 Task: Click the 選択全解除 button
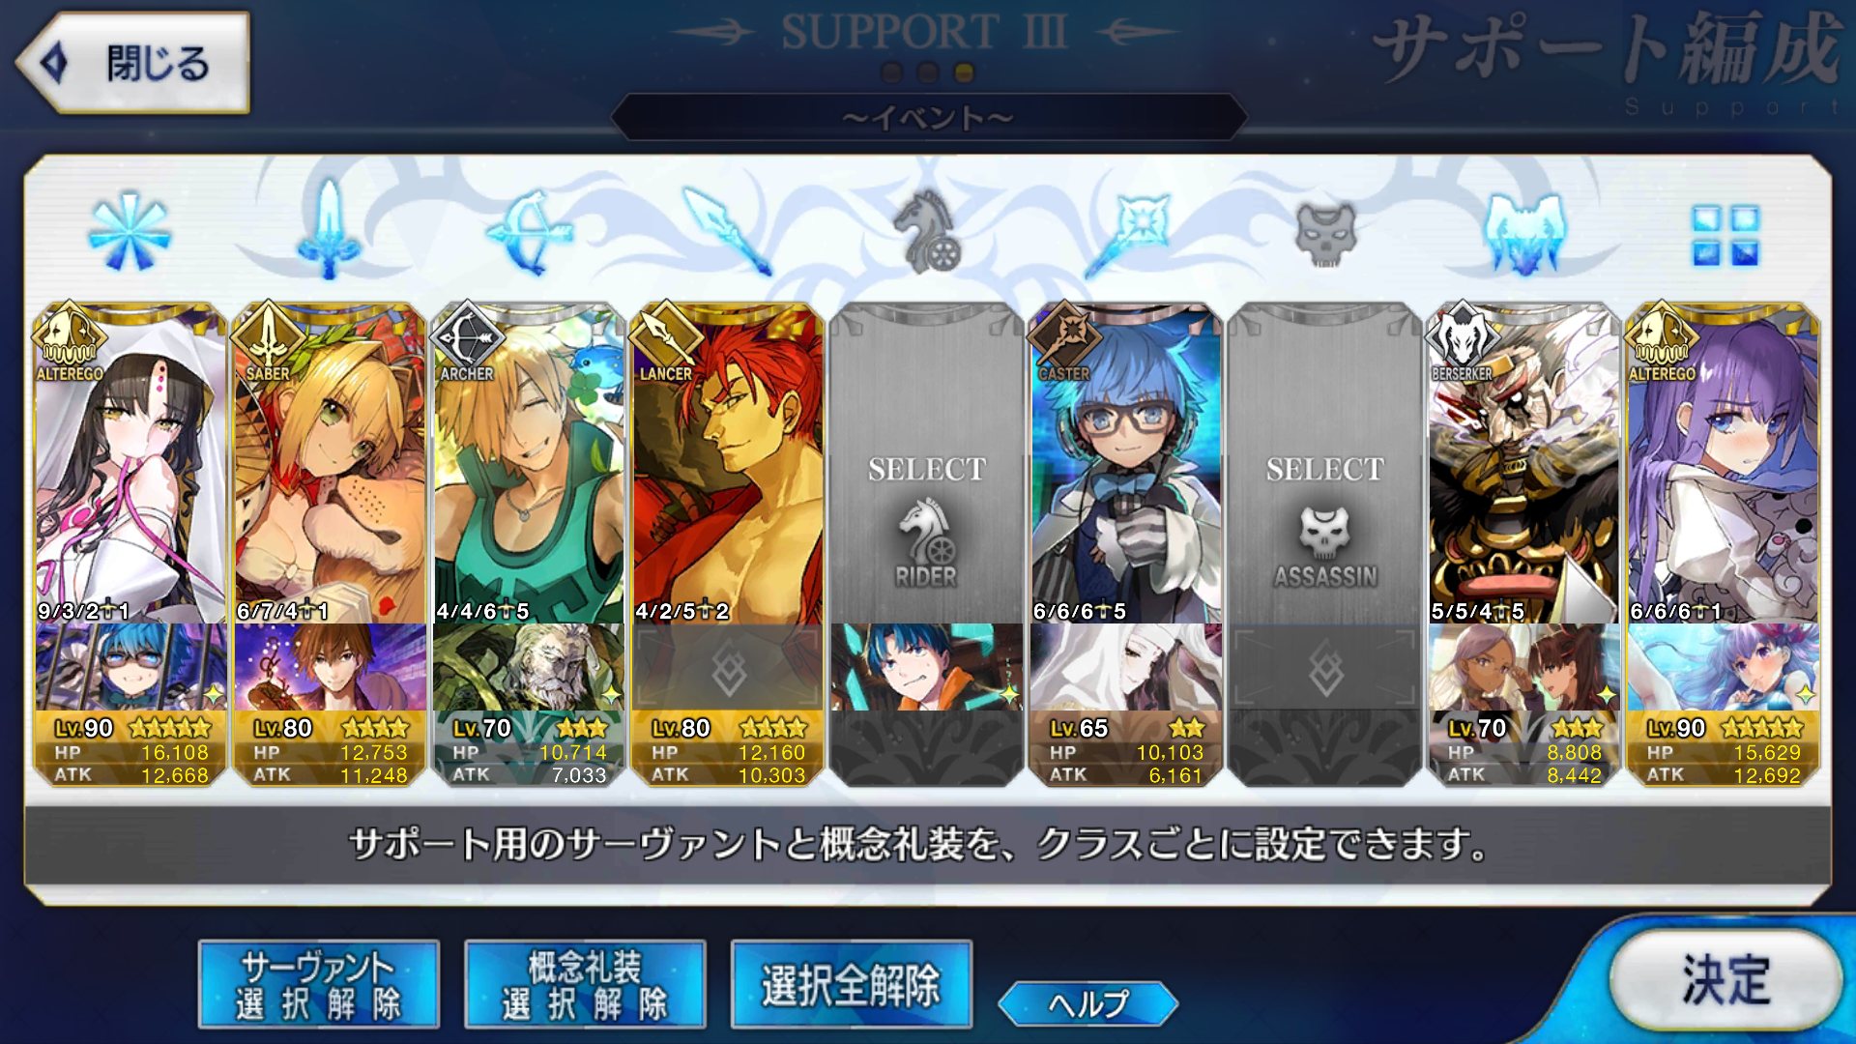[851, 984]
